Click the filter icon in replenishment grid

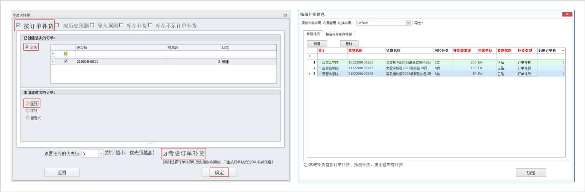click(x=310, y=56)
